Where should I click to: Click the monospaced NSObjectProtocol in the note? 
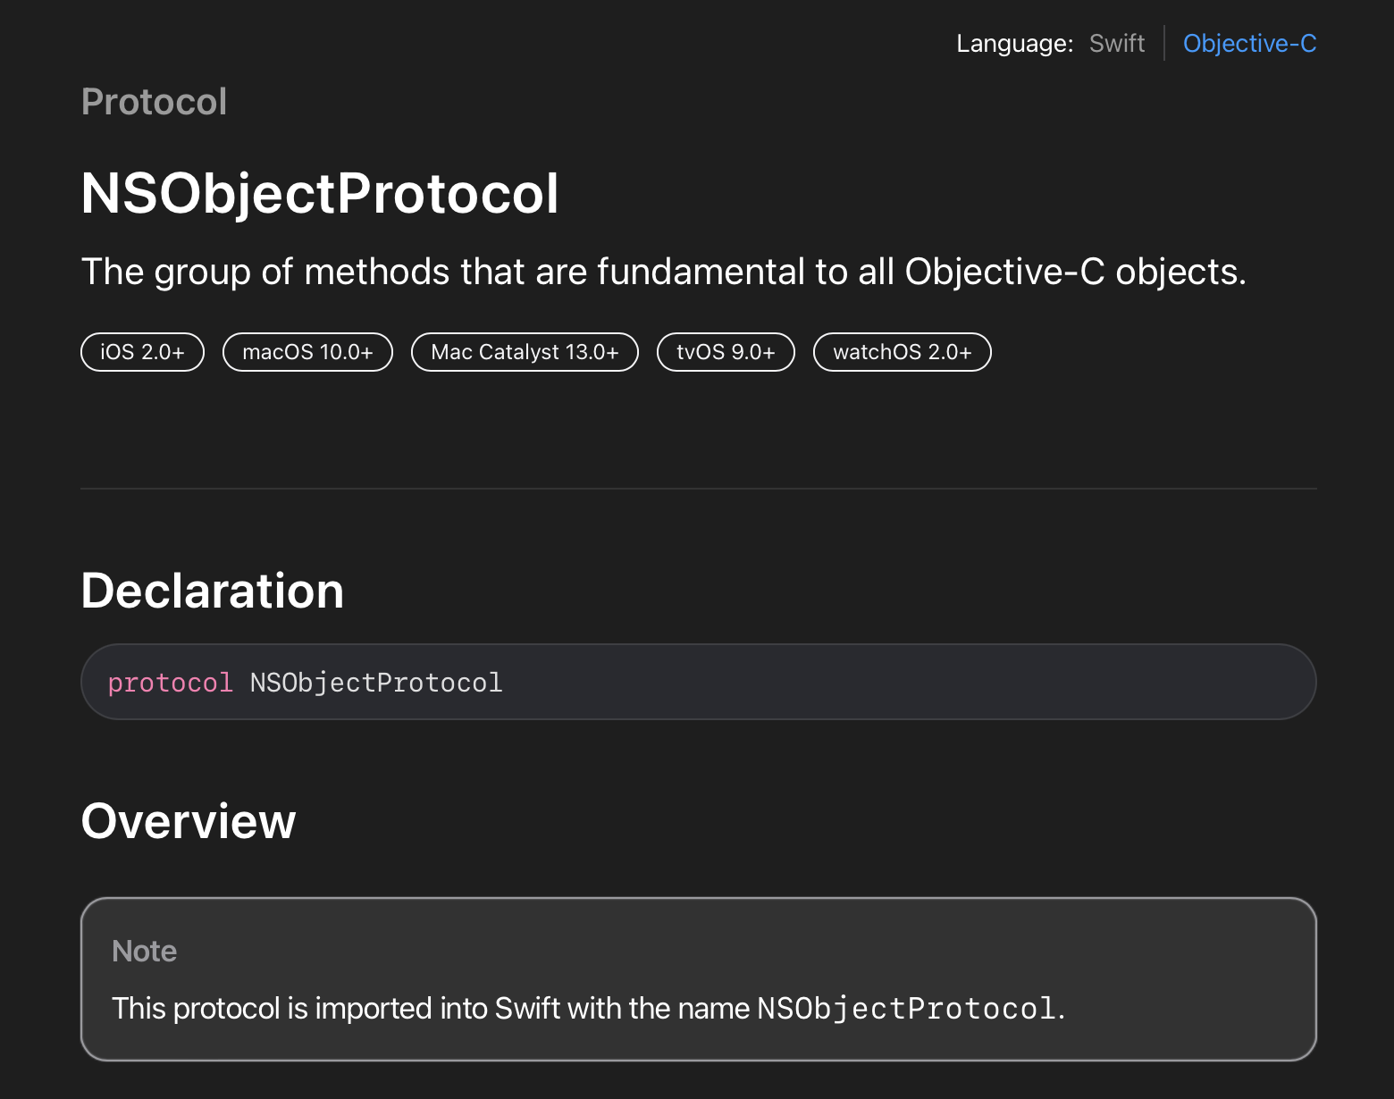906,1009
